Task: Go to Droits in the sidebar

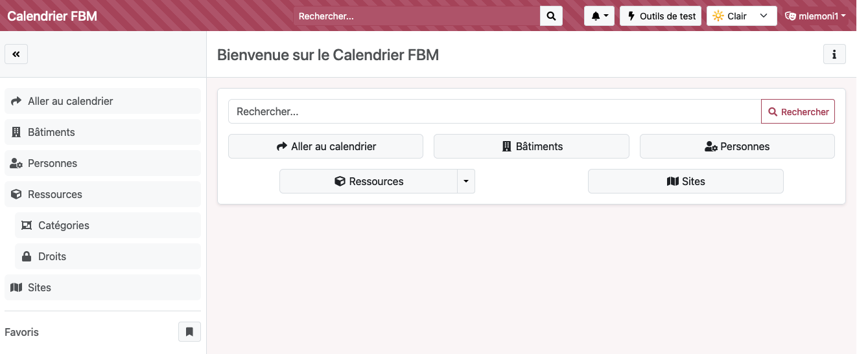Action: click(x=108, y=256)
